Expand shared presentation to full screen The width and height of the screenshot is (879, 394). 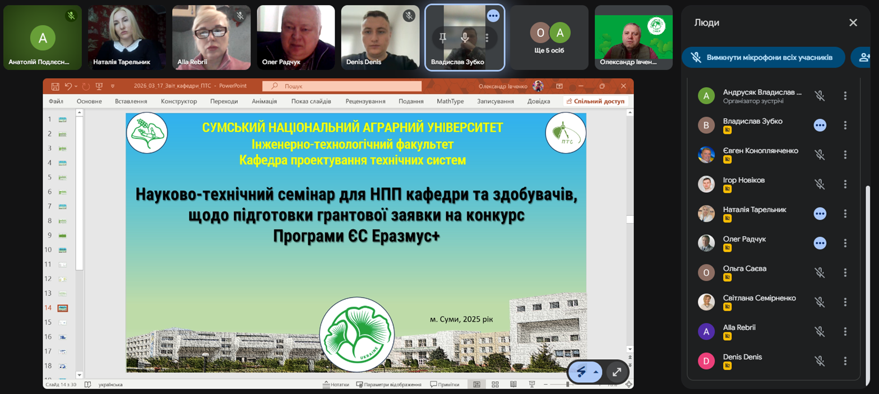(x=617, y=372)
